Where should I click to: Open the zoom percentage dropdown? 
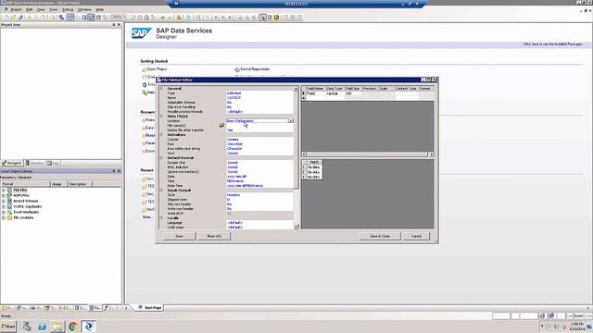(124, 18)
